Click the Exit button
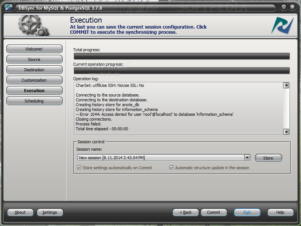Viewport: 301px width, 226px height. point(247,212)
